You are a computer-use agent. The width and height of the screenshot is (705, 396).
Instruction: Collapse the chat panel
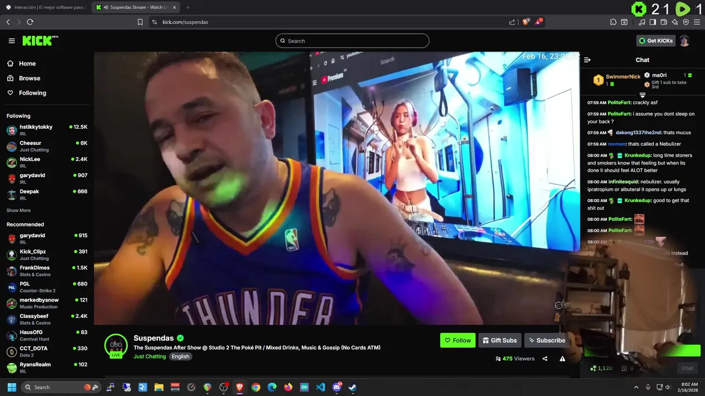[587, 60]
